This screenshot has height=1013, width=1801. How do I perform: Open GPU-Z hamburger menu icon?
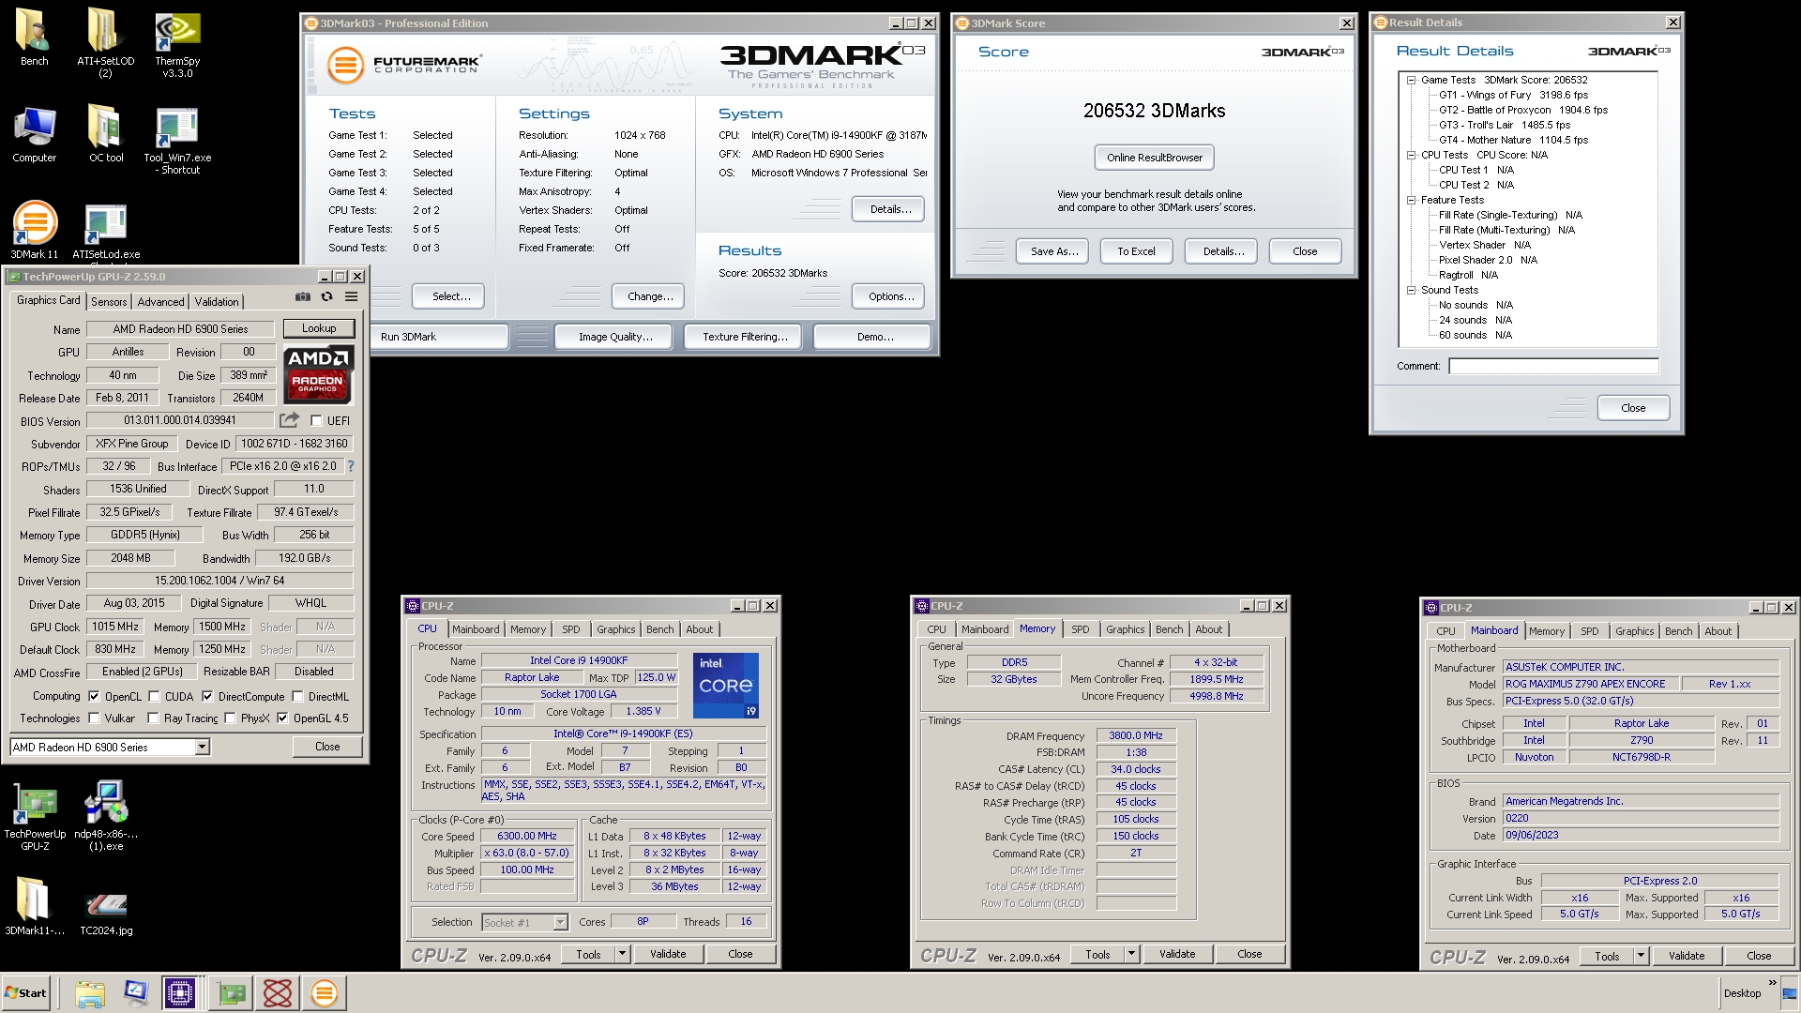pos(351,297)
